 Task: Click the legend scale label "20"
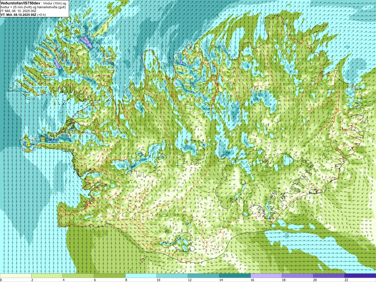(x=315, y=280)
